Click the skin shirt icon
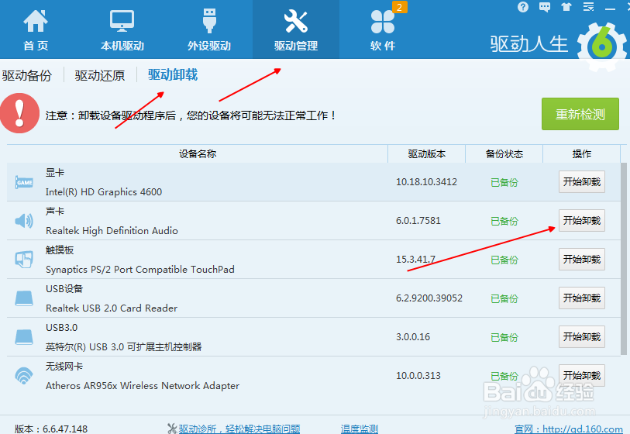The height and width of the screenshot is (434, 630). pyautogui.click(x=566, y=7)
